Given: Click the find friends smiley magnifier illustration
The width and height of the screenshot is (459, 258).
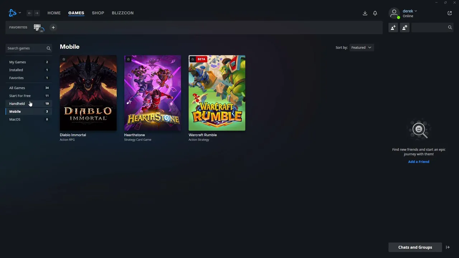Looking at the screenshot, I should (x=419, y=129).
